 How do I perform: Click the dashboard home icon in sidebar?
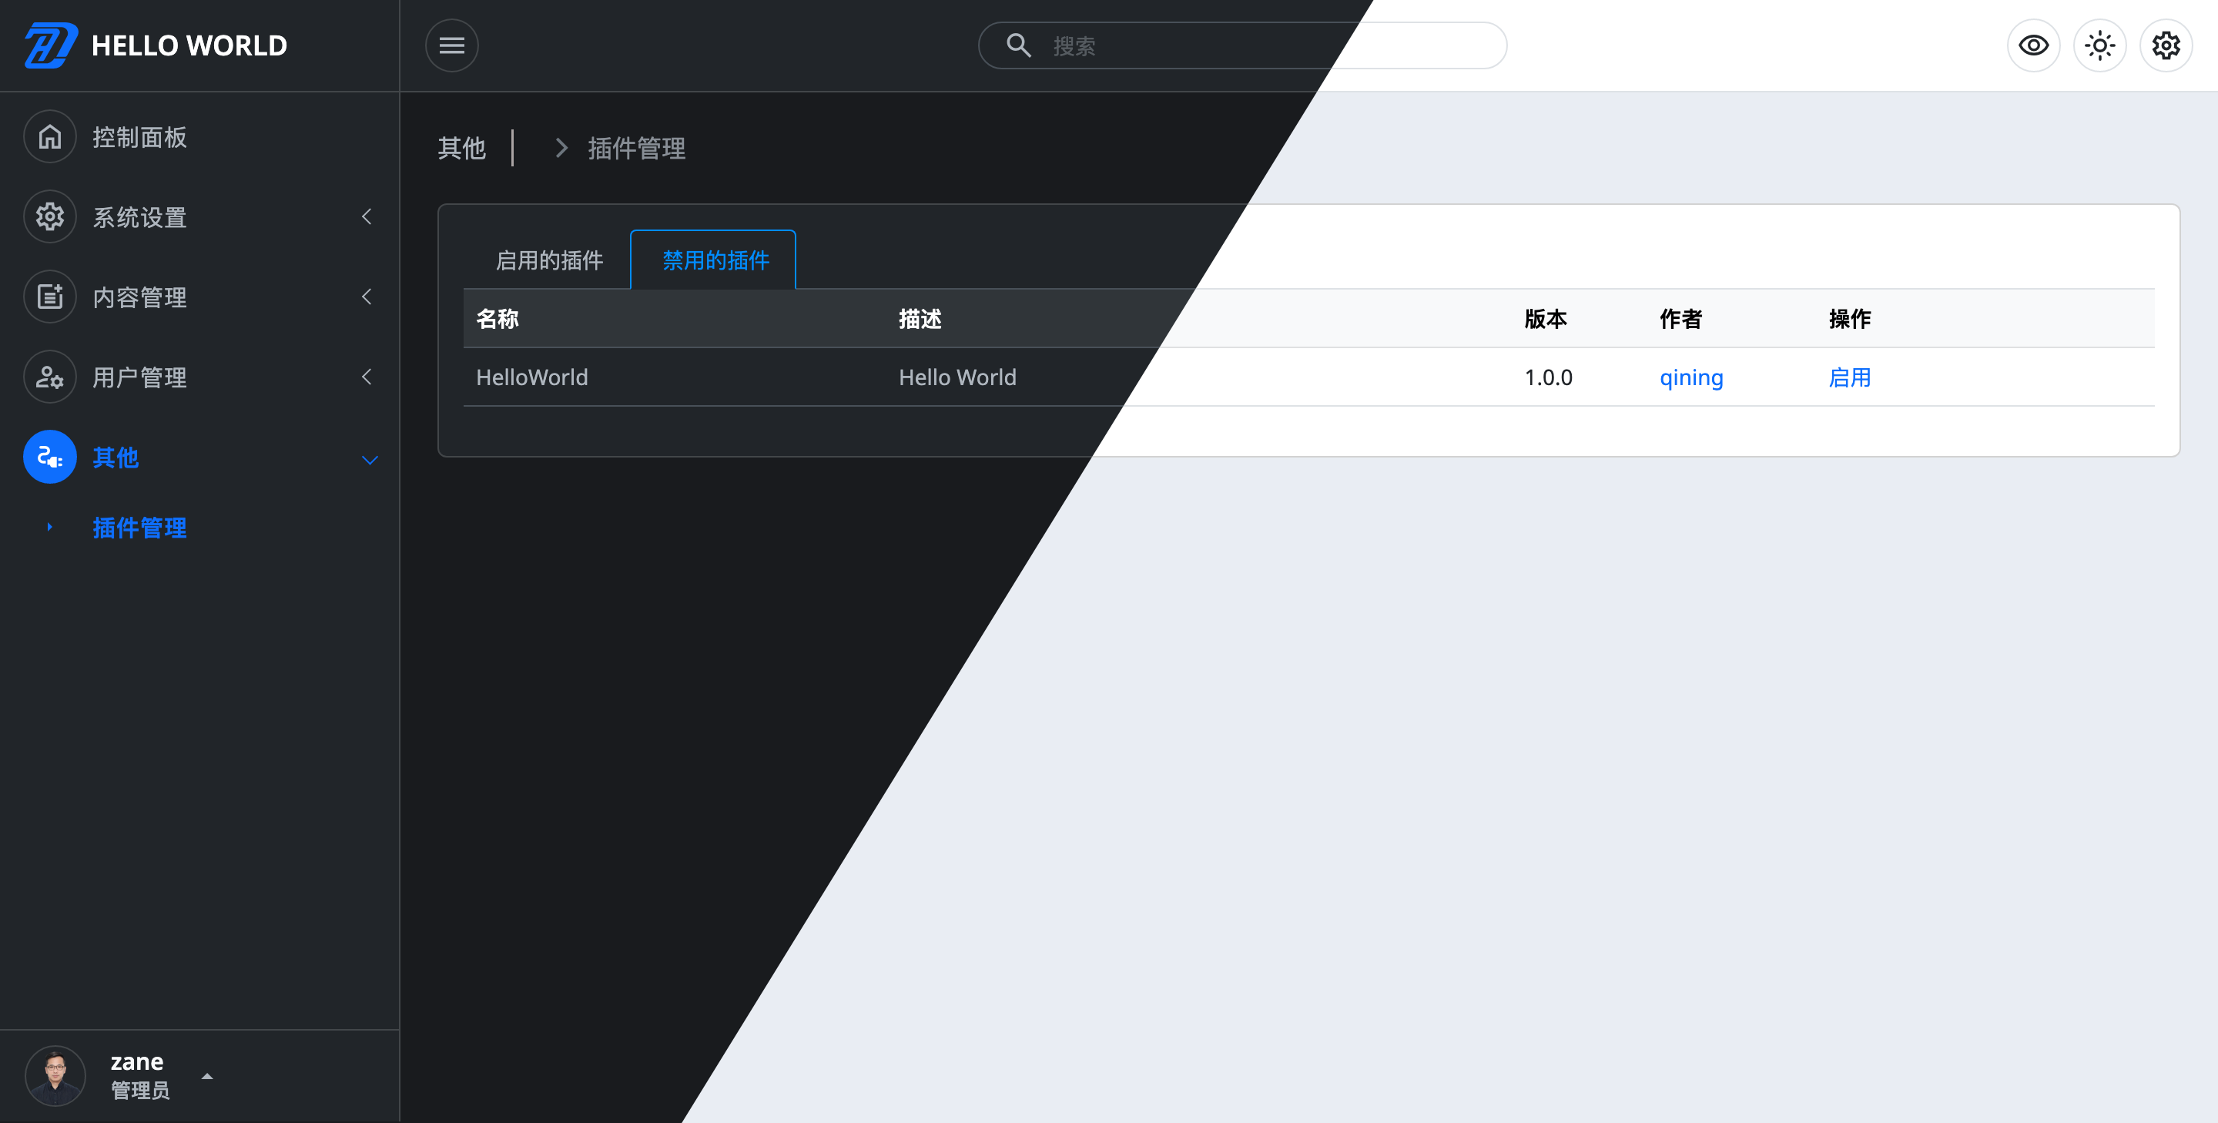[50, 136]
